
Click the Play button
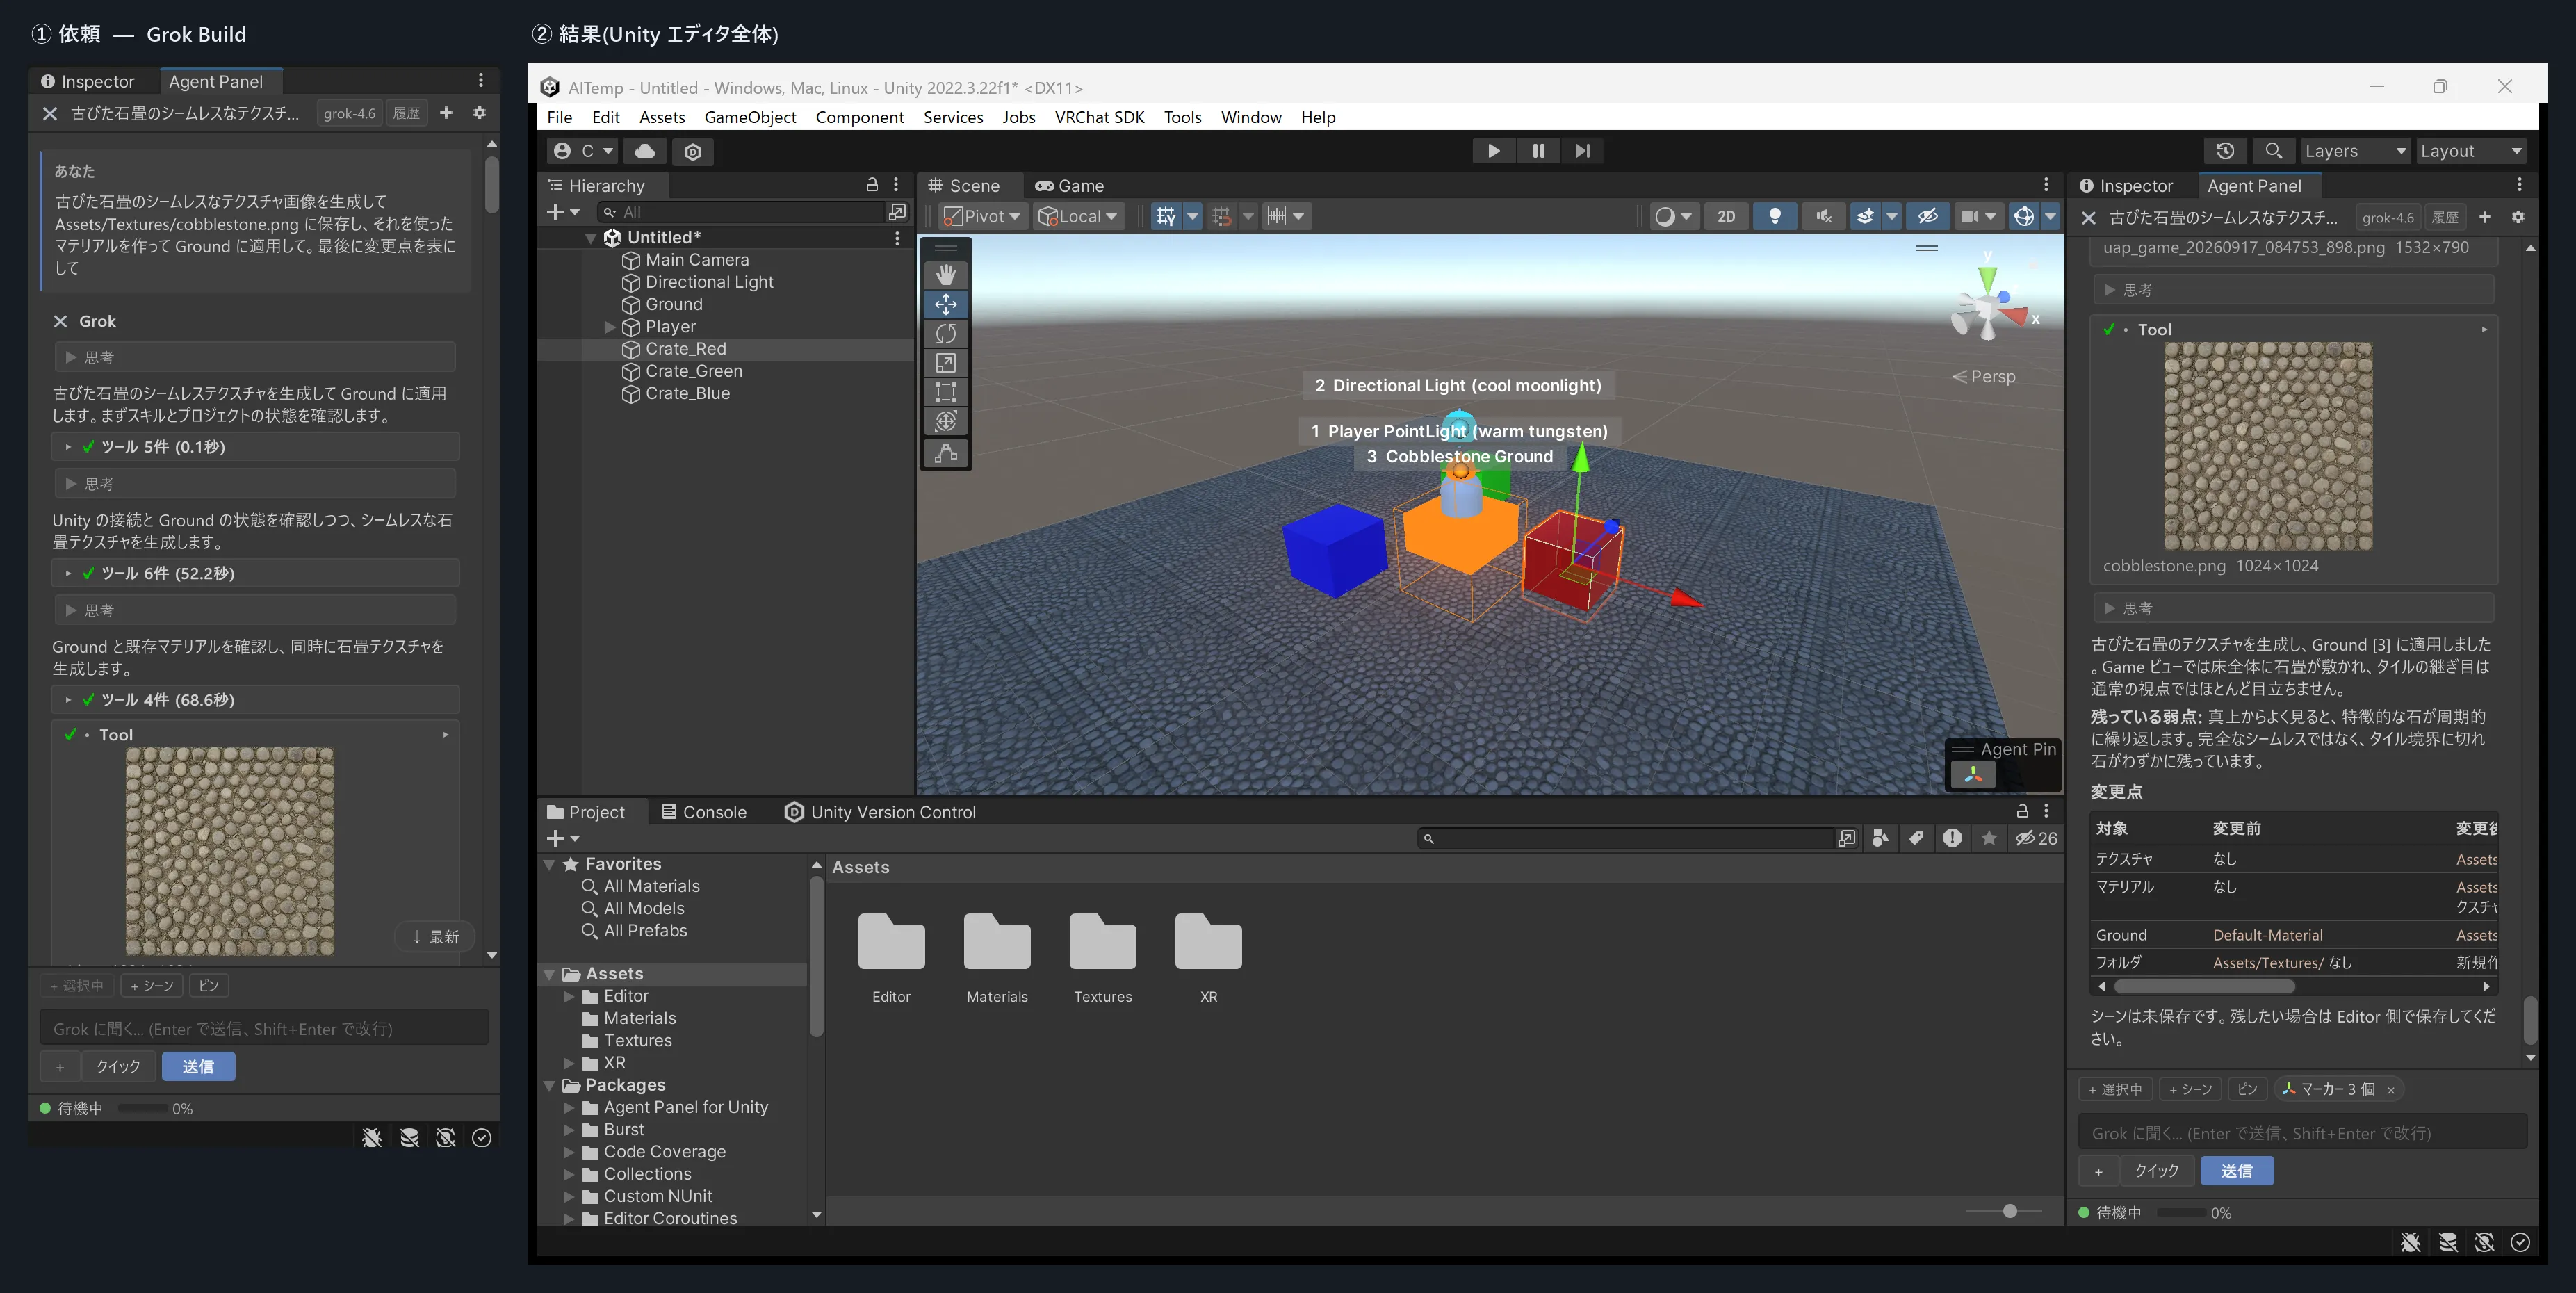[x=1493, y=151]
